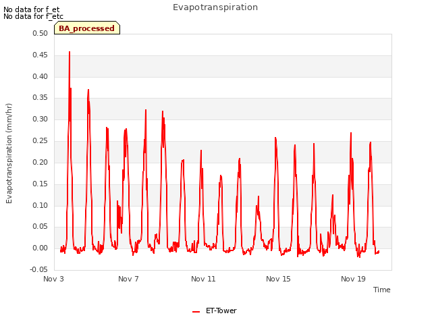Click the 'No data for f_et' message
Screen dimensions: 432x324
pyautogui.click(x=32, y=9)
